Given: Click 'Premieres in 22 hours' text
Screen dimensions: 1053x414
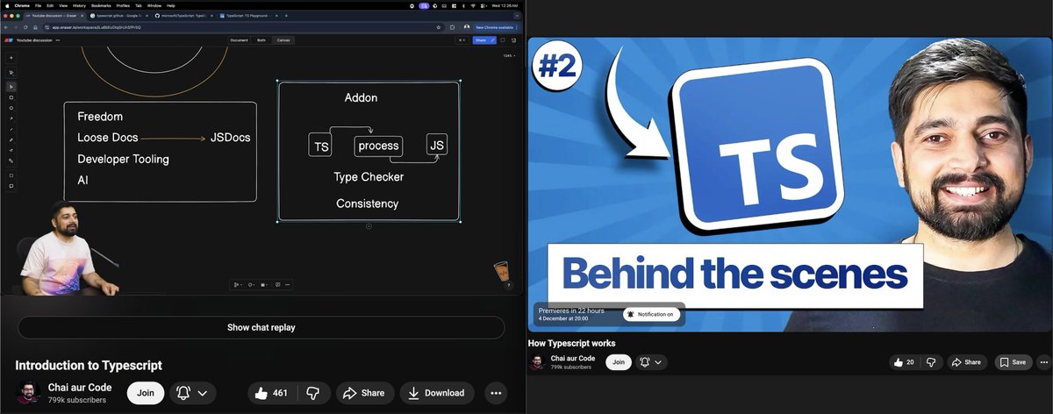Looking at the screenshot, I should pos(571,310).
